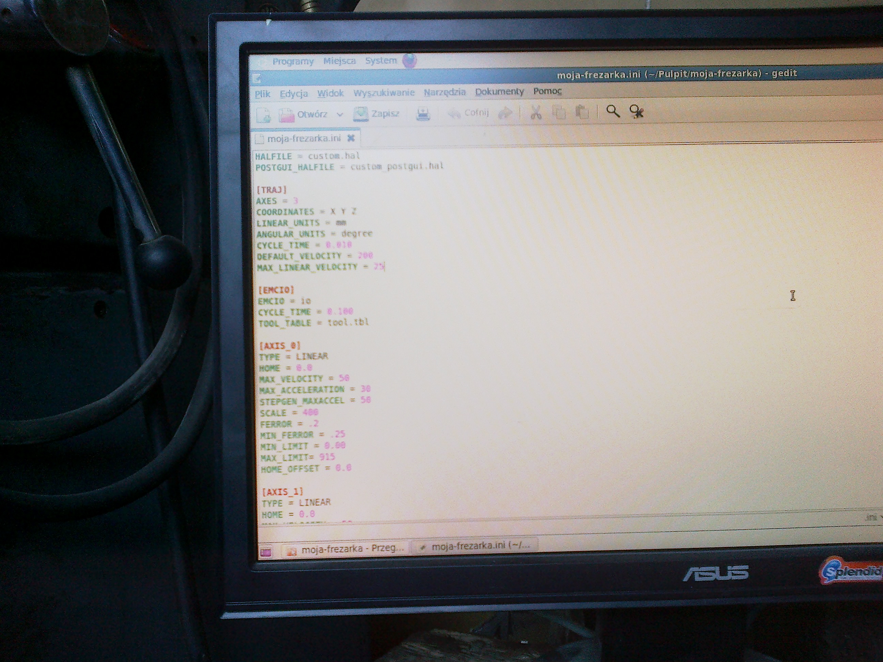Open the Miejsca panel menu
Image resolution: width=883 pixels, height=662 pixels.
339,61
